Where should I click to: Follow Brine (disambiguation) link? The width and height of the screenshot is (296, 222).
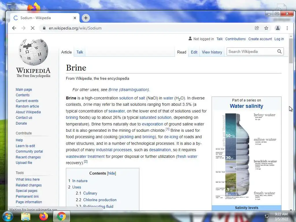pos(129,90)
